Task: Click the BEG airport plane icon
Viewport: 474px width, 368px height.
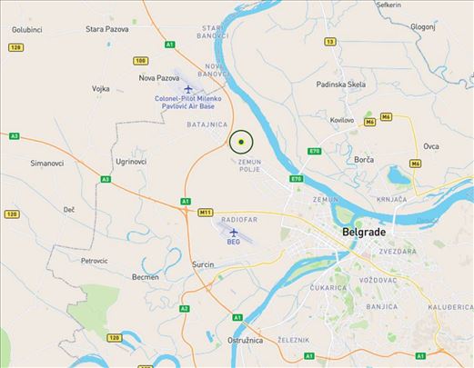Action: click(234, 233)
